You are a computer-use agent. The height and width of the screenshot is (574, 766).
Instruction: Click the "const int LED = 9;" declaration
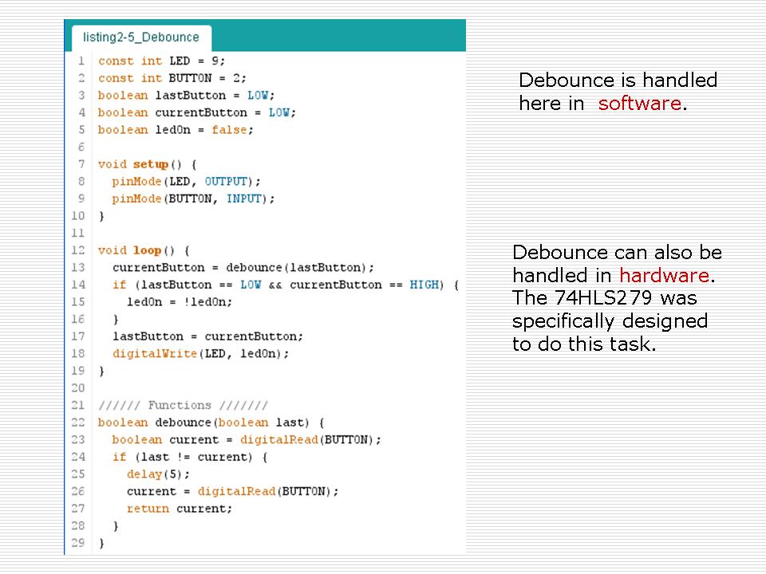tap(162, 61)
